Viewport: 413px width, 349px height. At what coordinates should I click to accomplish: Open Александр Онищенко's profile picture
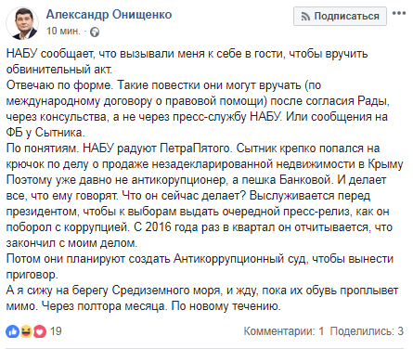coord(22,23)
